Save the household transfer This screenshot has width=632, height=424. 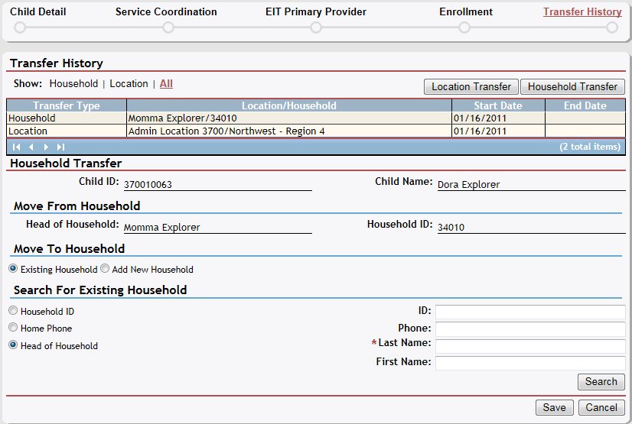554,408
